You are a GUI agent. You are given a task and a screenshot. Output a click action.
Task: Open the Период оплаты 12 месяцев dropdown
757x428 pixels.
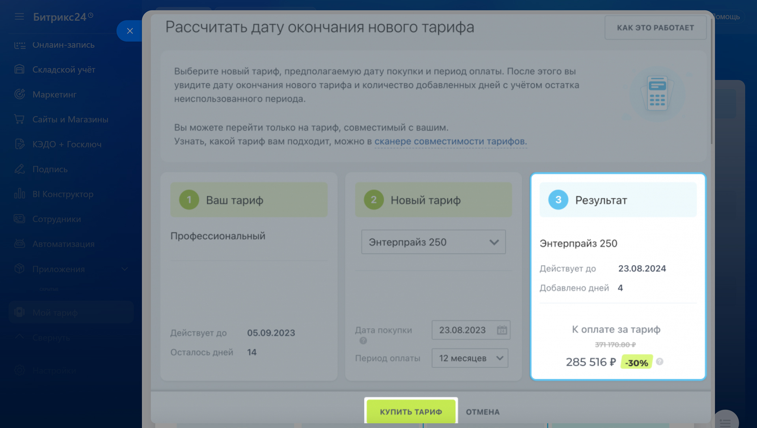pos(470,358)
